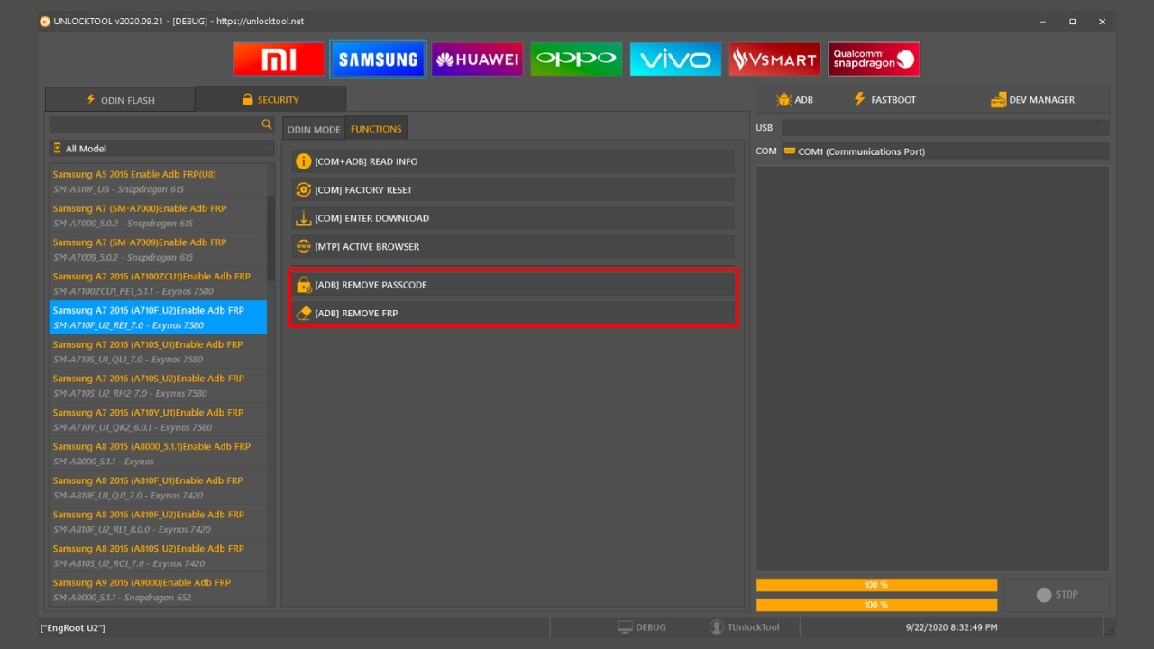
Task: Select Samsung A5 2016 Enable Adb FRP(U8)
Action: point(158,181)
